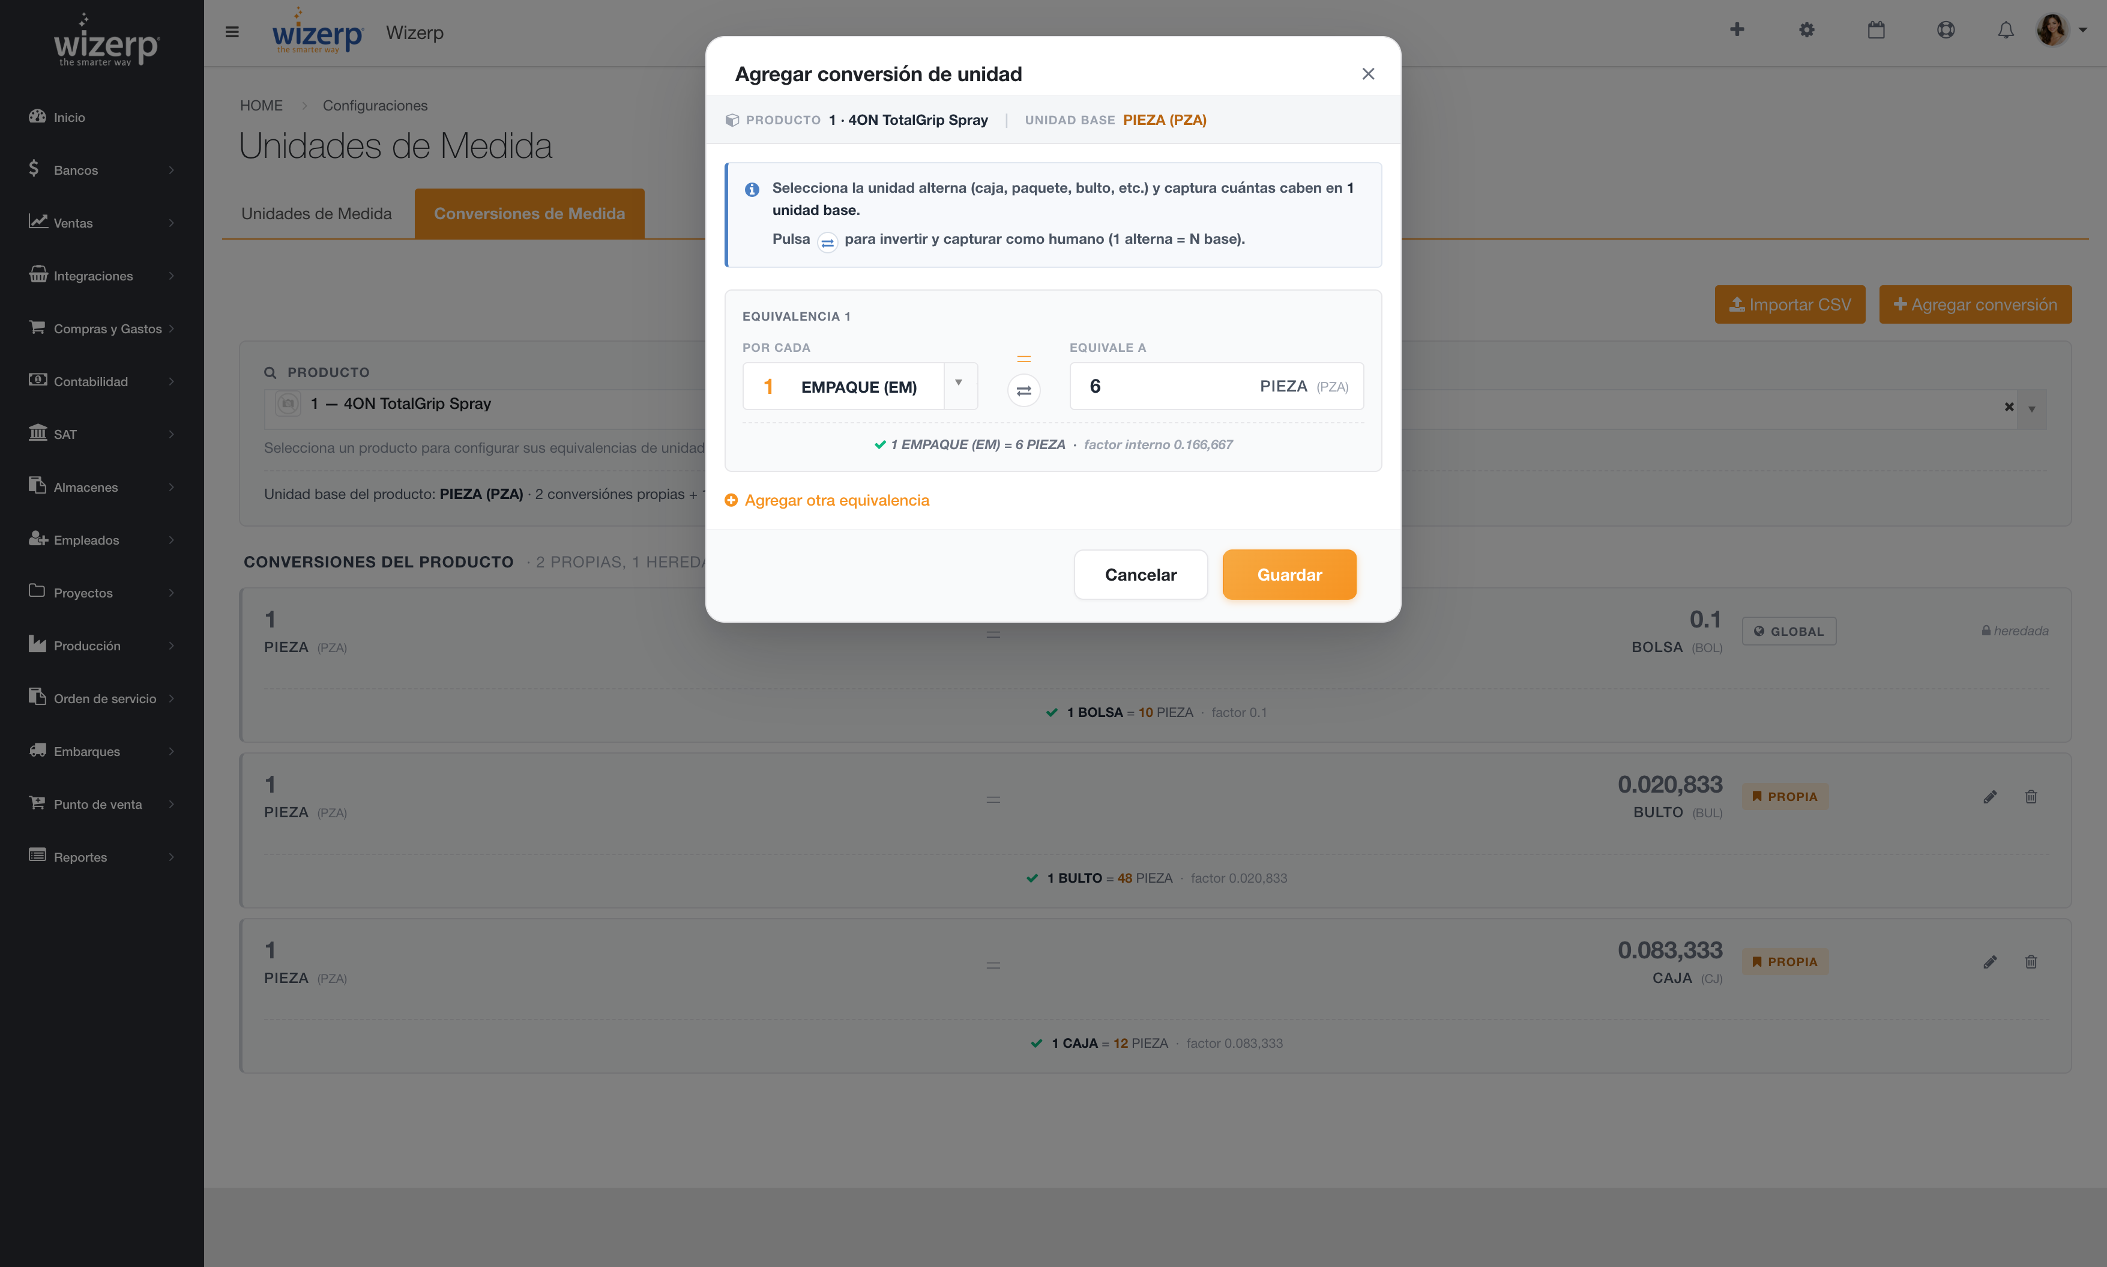2107x1267 pixels.
Task: Click the product box icon in dialog header
Action: pos(731,120)
